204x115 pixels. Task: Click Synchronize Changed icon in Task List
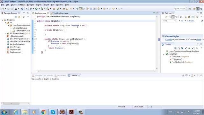[x=189, y=17]
